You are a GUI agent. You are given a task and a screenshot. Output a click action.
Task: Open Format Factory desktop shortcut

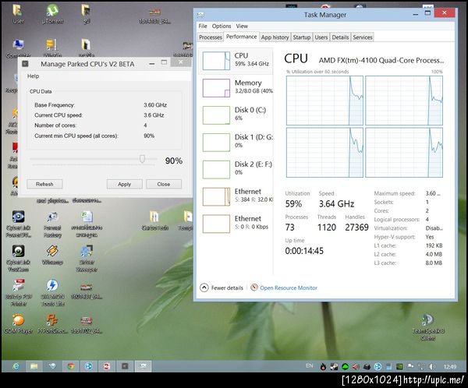[x=52, y=224]
